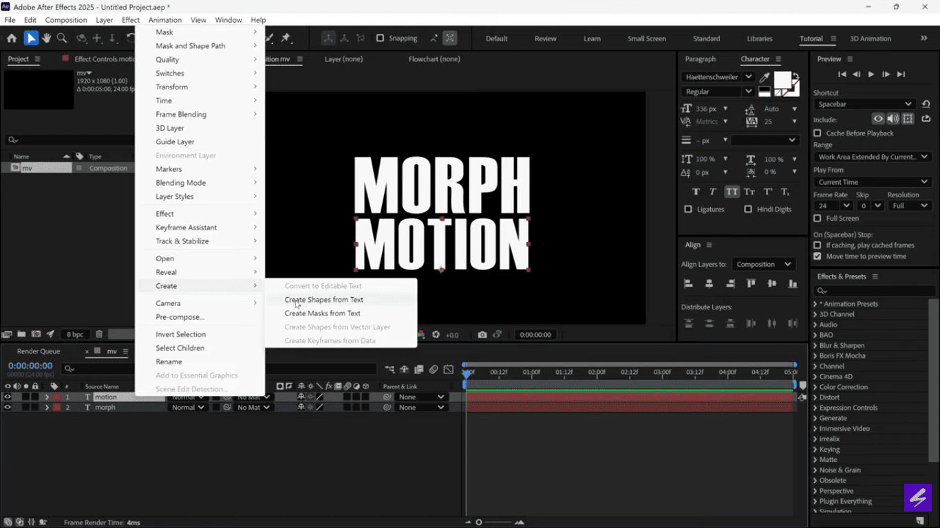Click the 8 bpc color depth button
940x528 pixels.
(74, 335)
